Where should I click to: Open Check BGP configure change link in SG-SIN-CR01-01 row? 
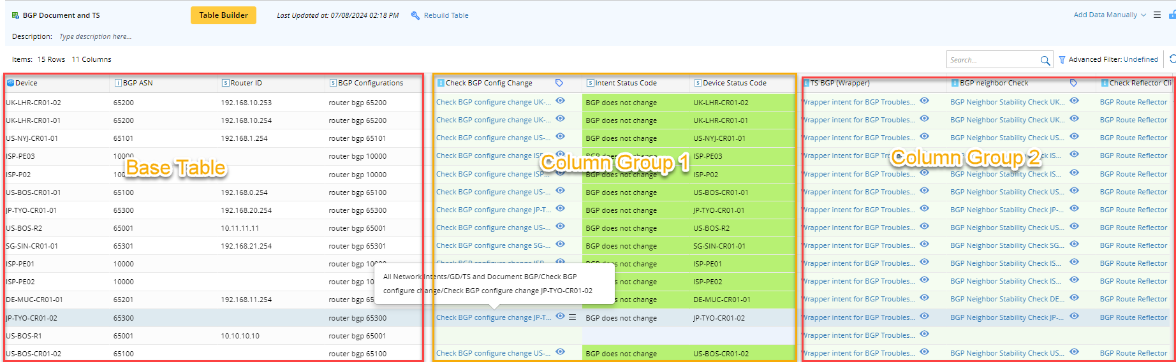click(x=494, y=245)
